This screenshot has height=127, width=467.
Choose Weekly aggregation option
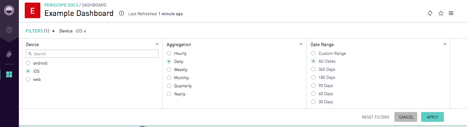pos(169,70)
